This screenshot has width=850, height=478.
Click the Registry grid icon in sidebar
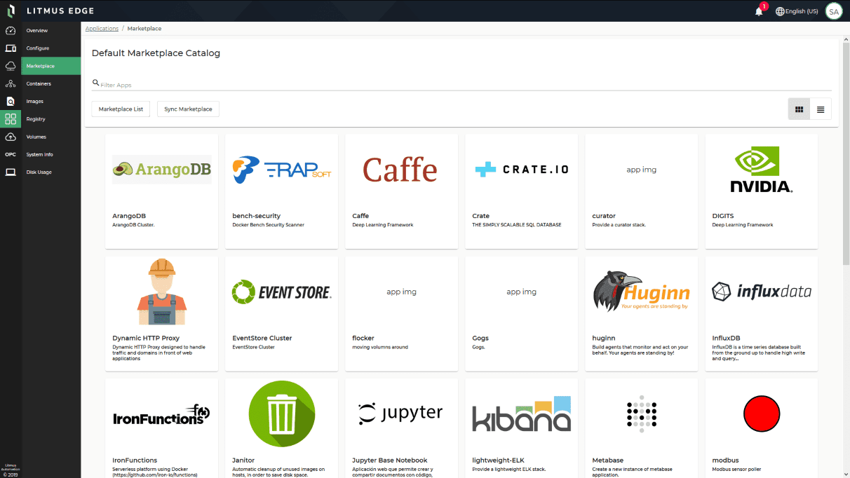pos(11,119)
